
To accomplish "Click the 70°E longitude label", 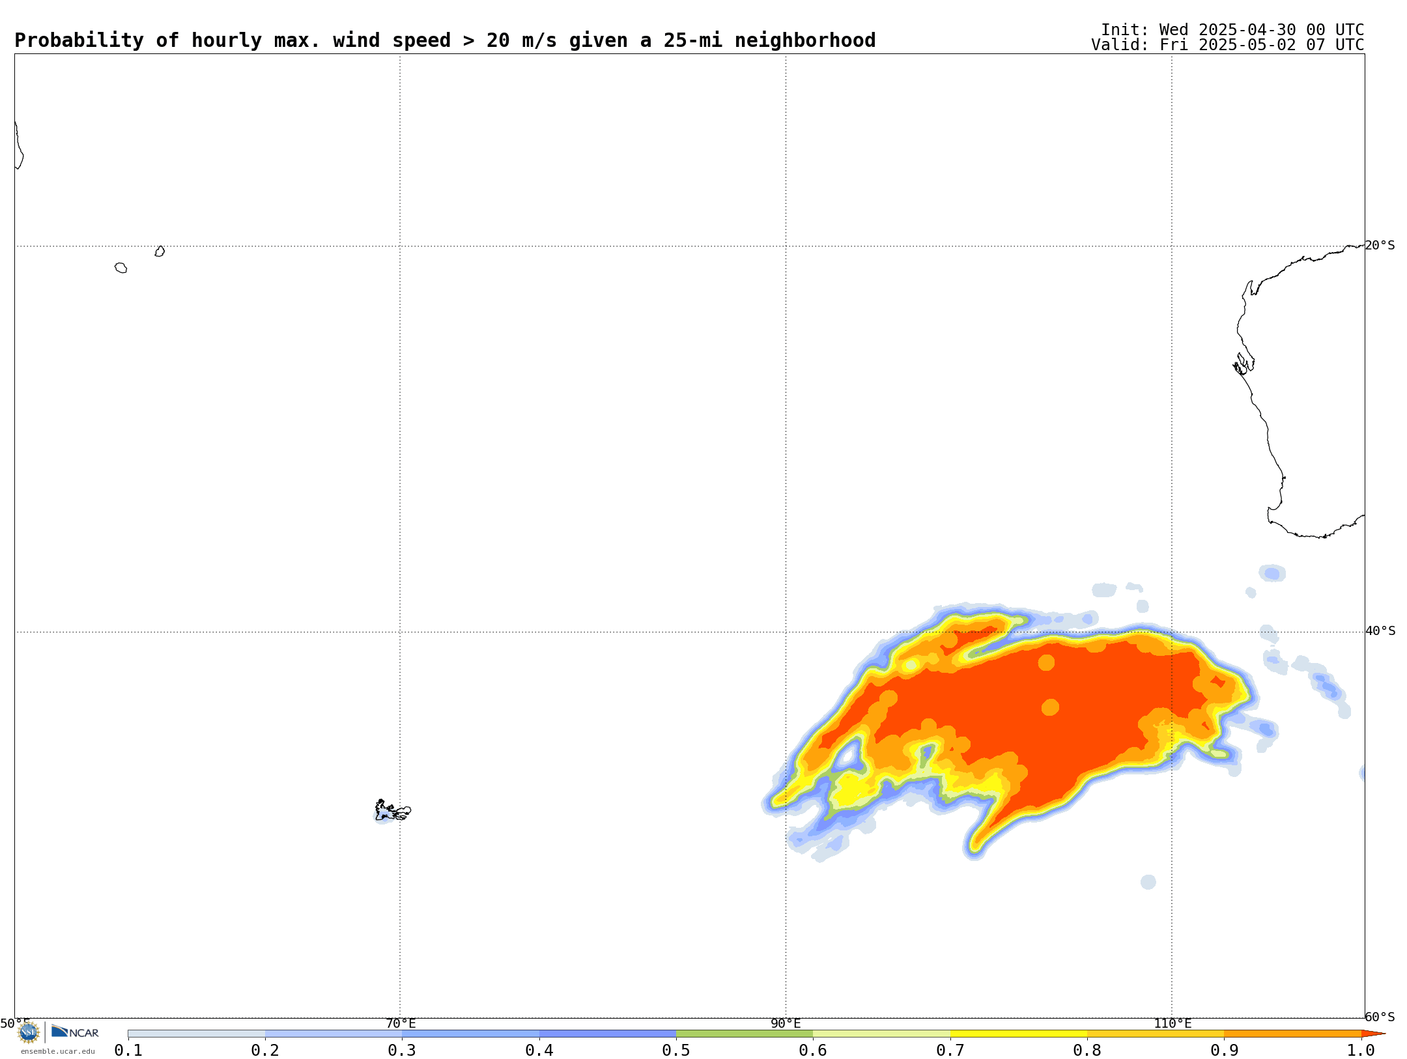I will pos(401,1023).
